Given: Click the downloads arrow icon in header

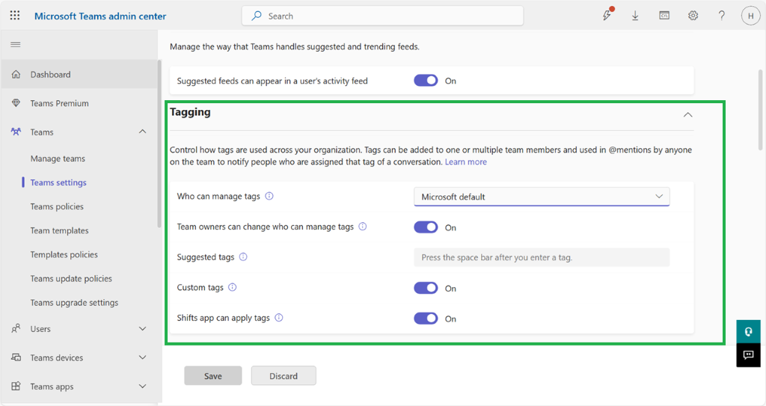Looking at the screenshot, I should pyautogui.click(x=635, y=16).
